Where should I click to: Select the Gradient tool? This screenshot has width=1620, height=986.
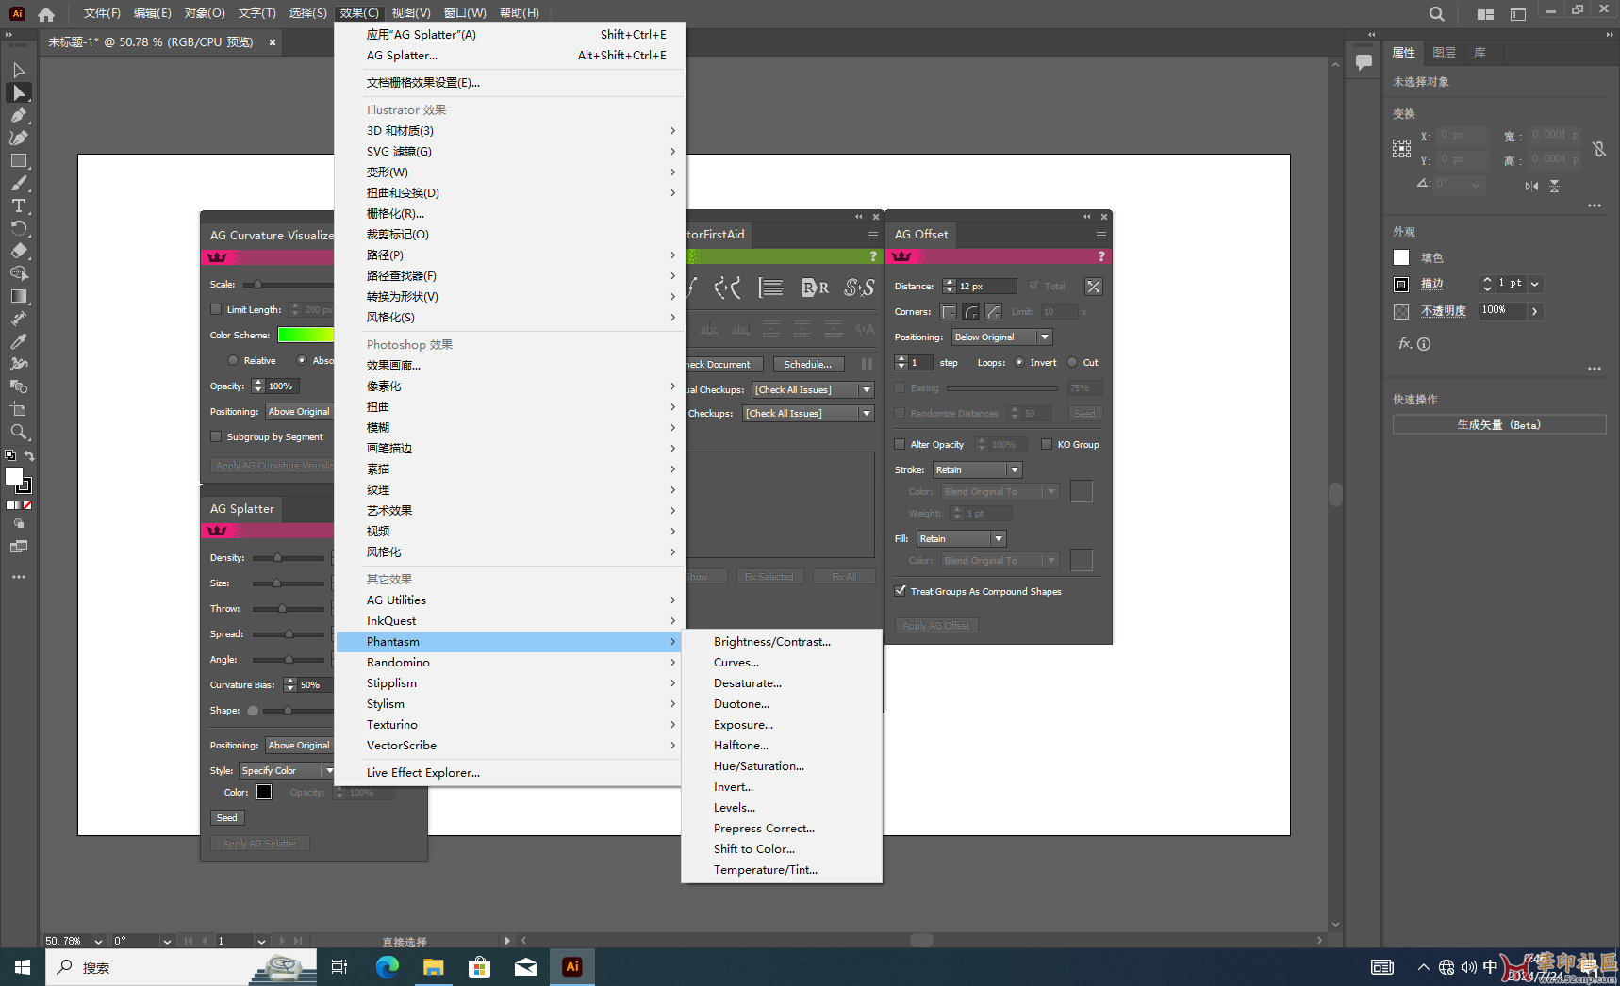click(19, 296)
